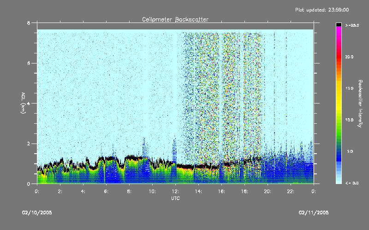Click the x-axis tick label 6:

pos(106,191)
